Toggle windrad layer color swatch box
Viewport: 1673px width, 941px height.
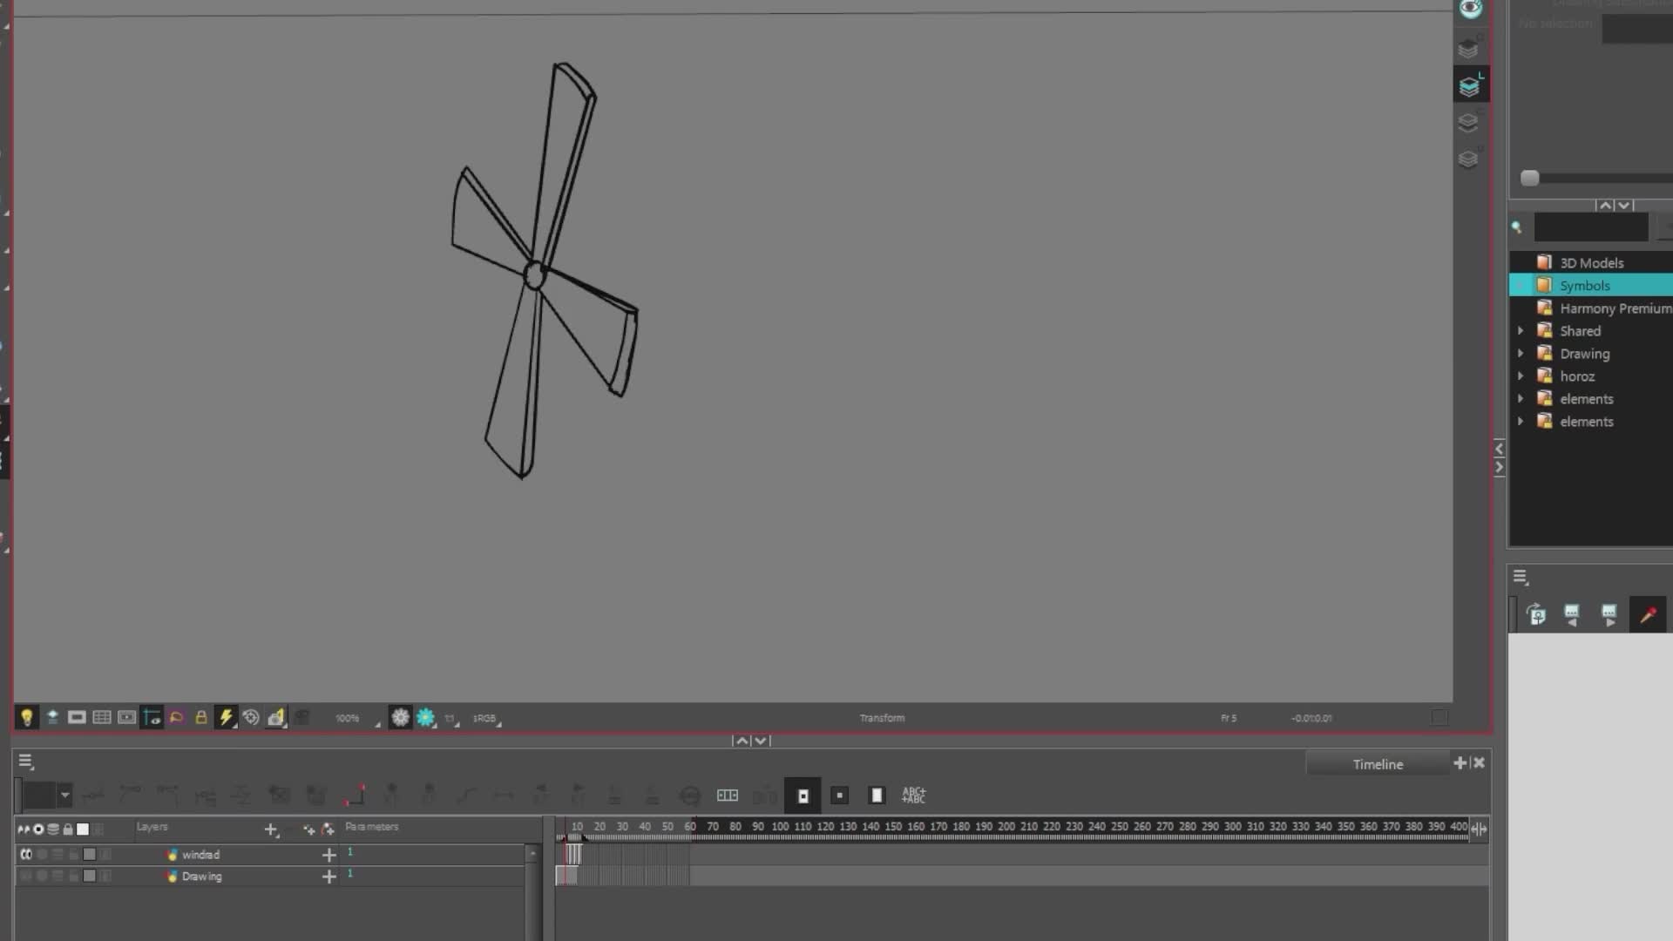[x=89, y=855]
